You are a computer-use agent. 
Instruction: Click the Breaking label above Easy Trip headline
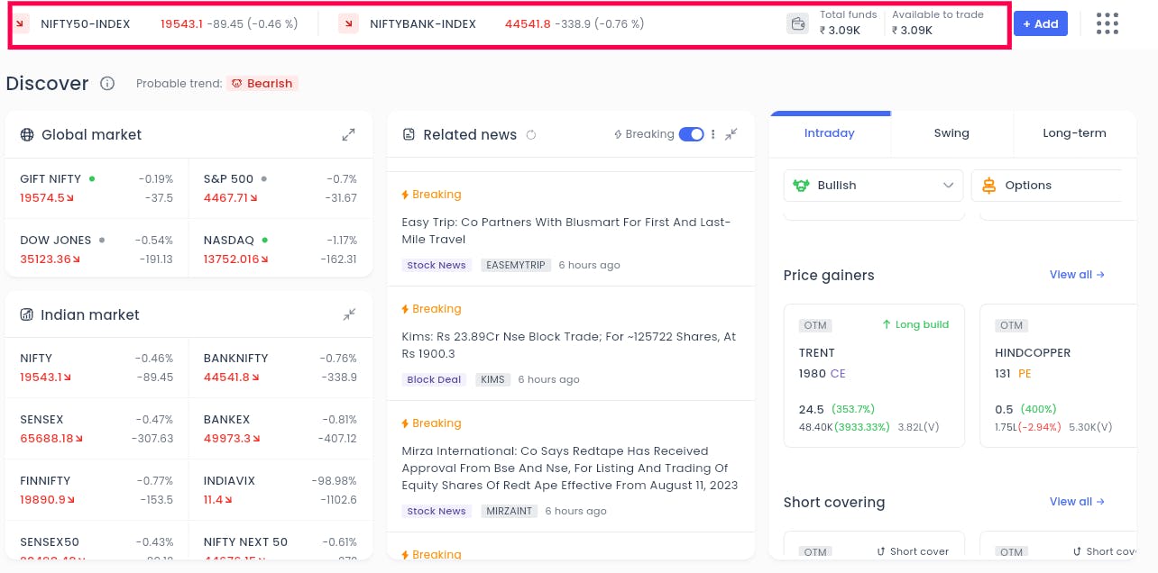pos(437,195)
